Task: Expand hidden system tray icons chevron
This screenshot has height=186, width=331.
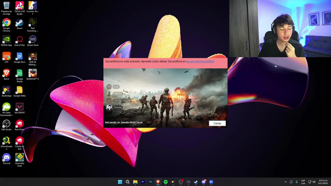Action: (x=285, y=182)
